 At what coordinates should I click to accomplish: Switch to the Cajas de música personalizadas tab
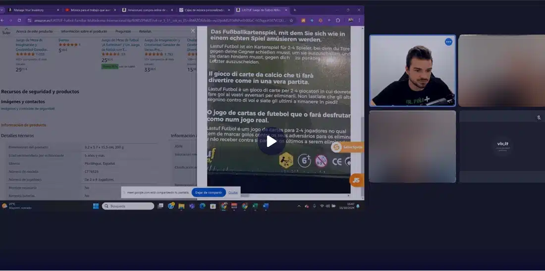[x=204, y=10]
